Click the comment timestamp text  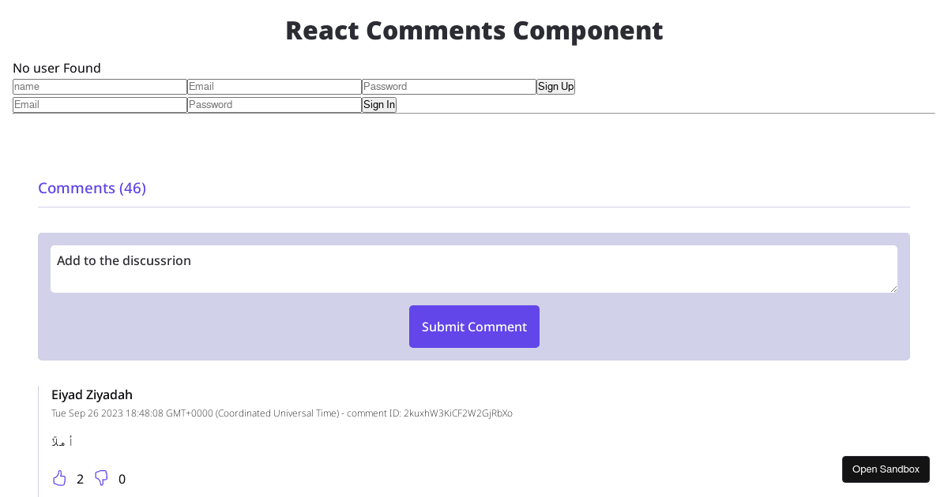pyautogui.click(x=282, y=413)
